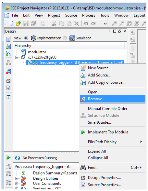Viewport: 148px width, 191px height.
Task: Click the outdent icon in right toolbar
Action: tap(133, 32)
